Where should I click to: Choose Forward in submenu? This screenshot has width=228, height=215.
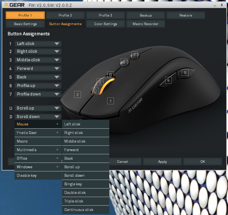86,150
